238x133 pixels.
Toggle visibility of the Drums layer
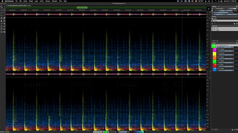tap(217, 53)
